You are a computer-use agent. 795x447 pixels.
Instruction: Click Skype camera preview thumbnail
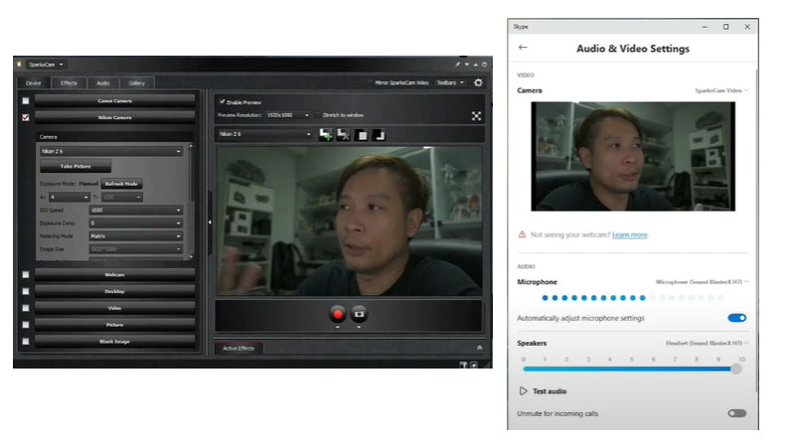point(633,156)
